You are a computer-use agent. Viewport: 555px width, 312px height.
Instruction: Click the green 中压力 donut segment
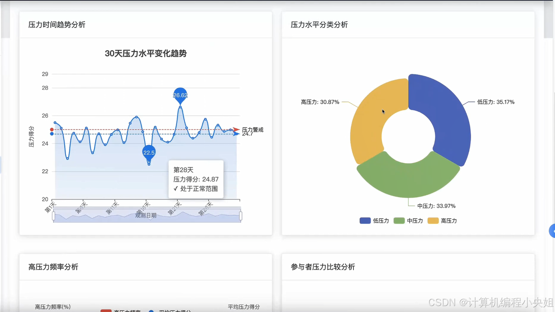click(408, 178)
